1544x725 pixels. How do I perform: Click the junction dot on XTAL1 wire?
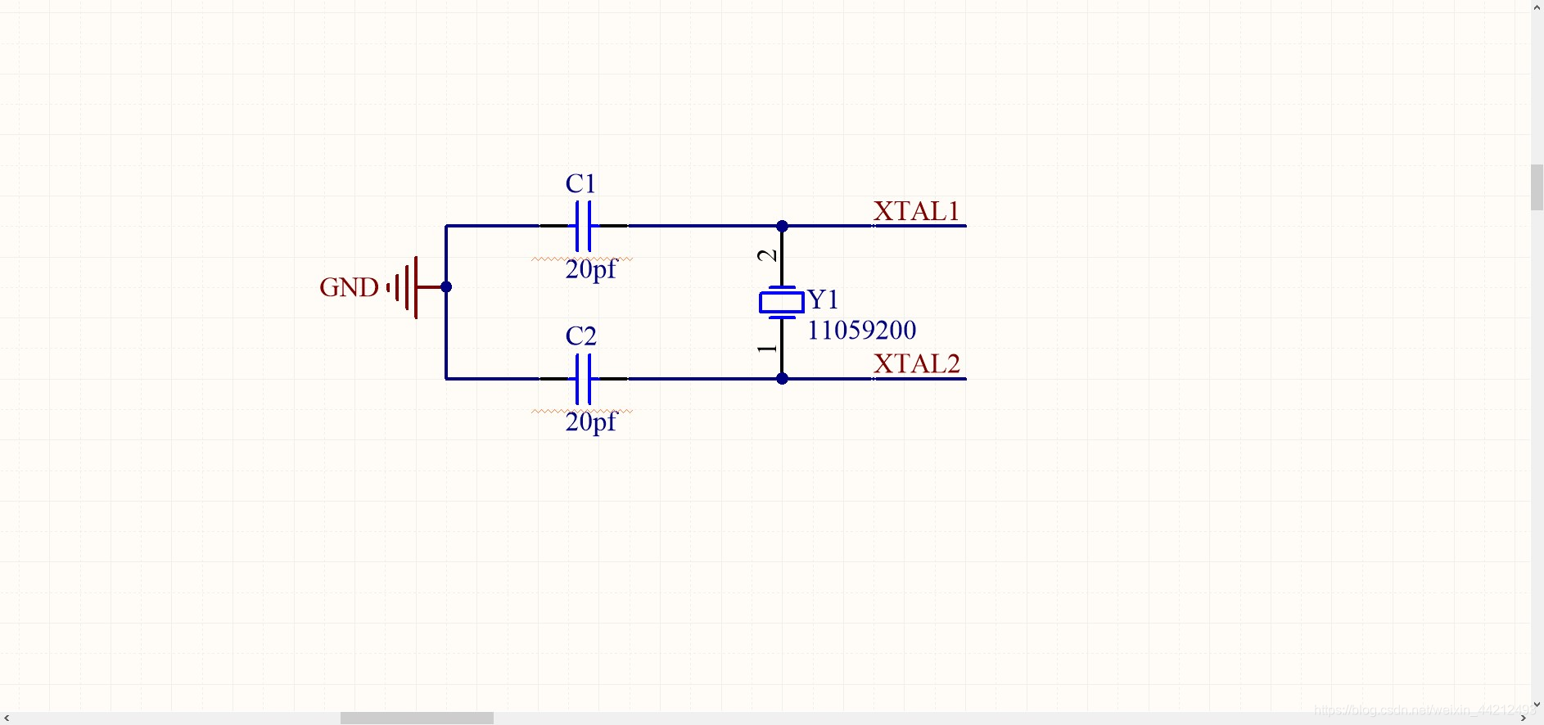click(x=782, y=226)
